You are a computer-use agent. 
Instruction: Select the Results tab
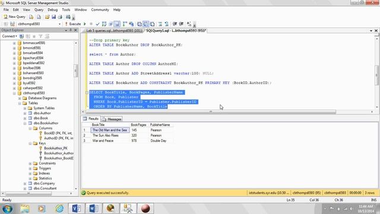tap(91, 119)
